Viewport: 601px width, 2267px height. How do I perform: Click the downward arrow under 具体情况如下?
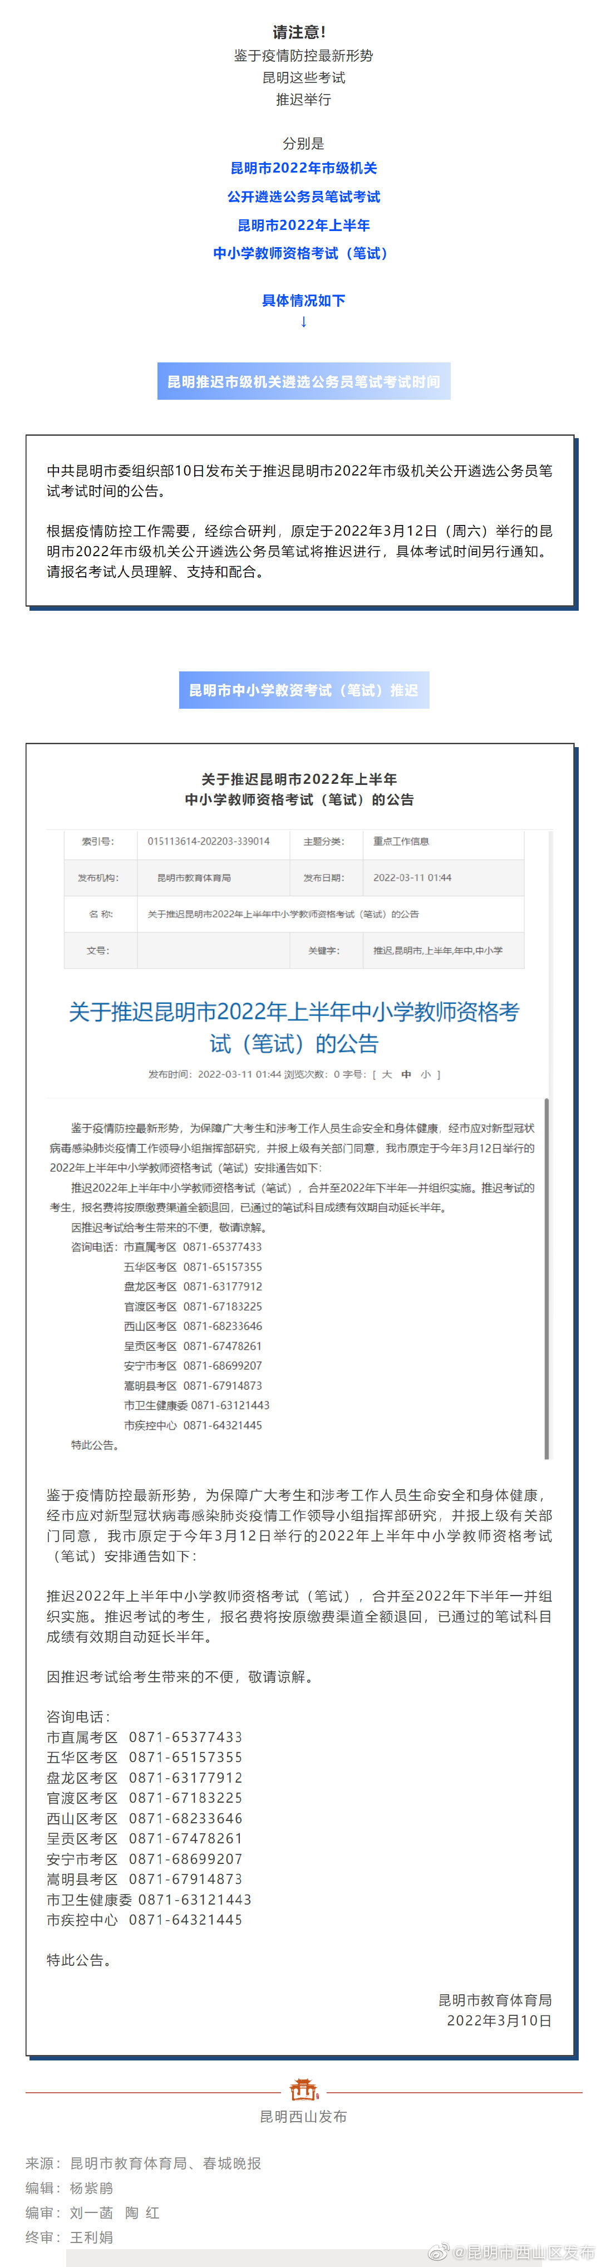point(304,321)
